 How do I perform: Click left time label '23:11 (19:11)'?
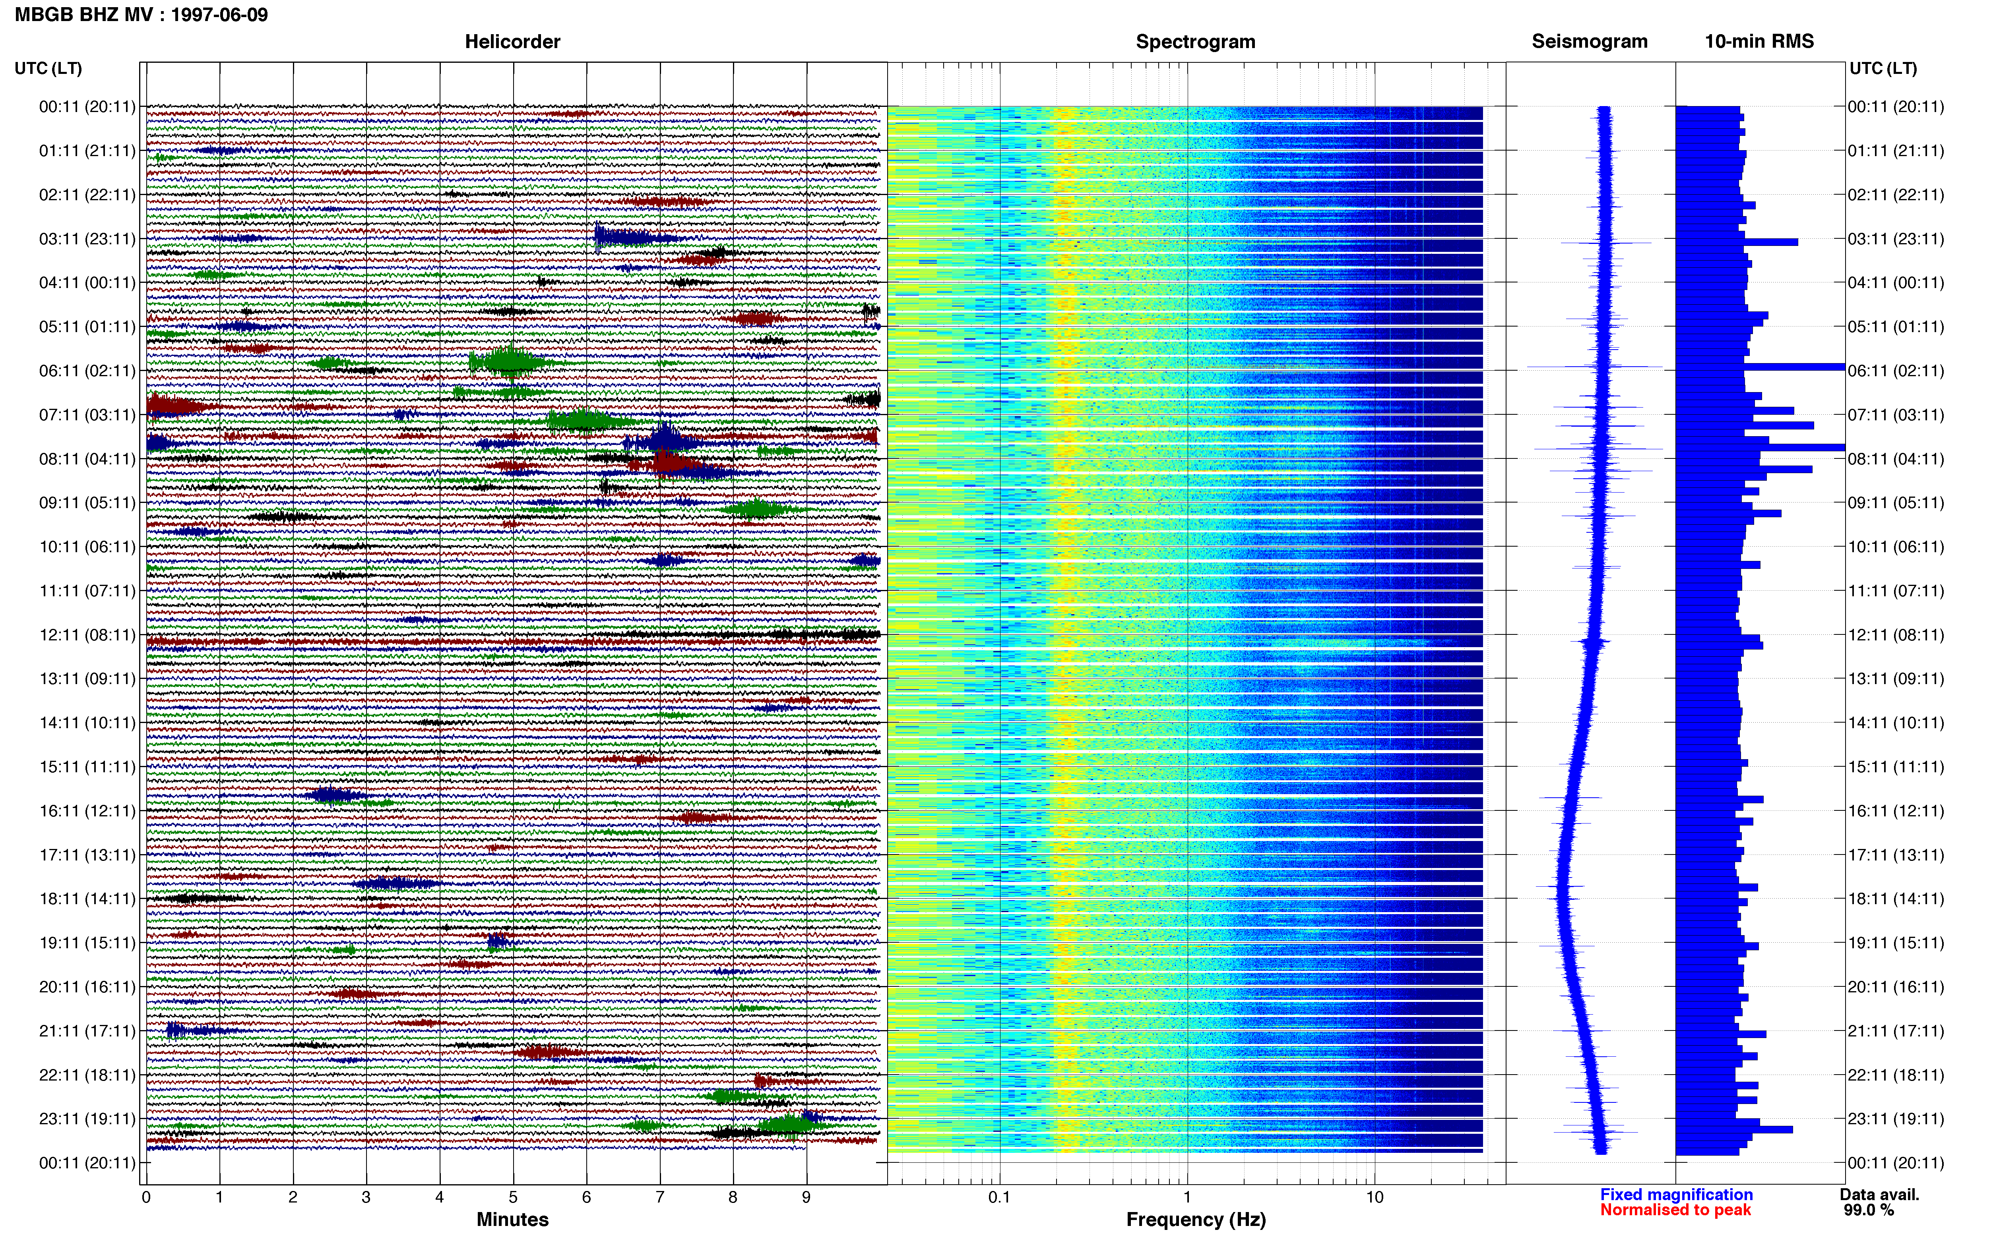(x=87, y=1118)
